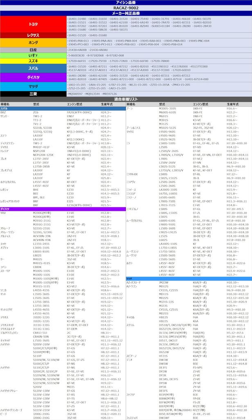252x420 pixels.
Task: Select Toyota part number 16401-31480
Action: coord(76,19)
